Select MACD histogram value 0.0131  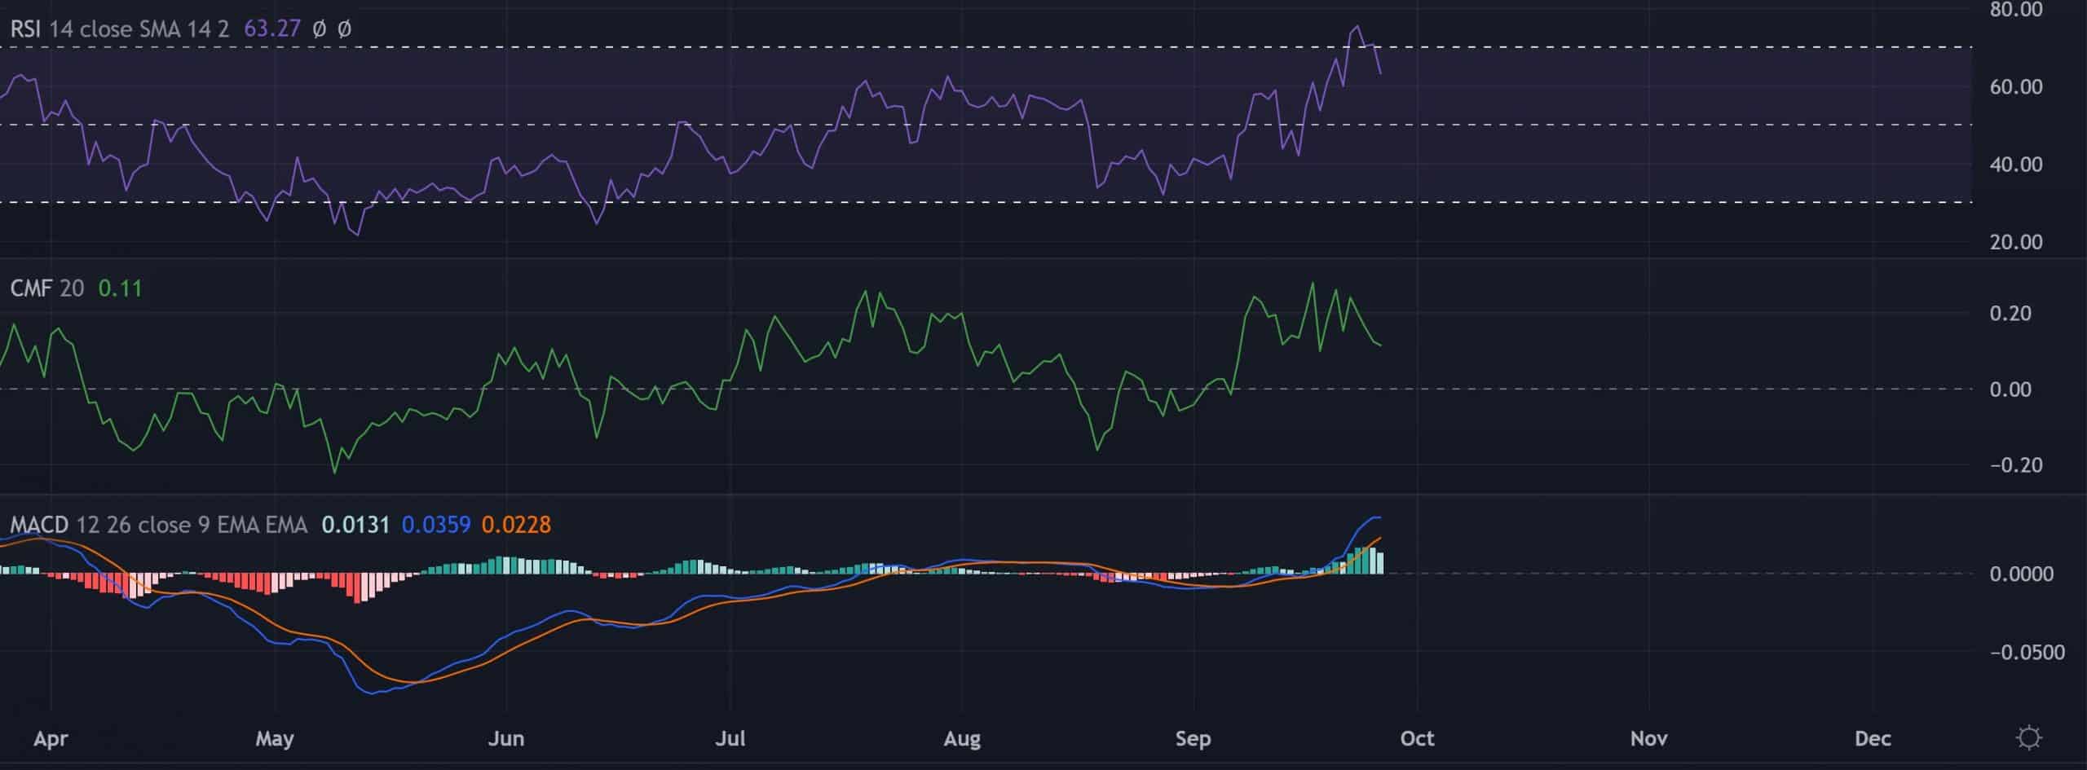pos(355,525)
